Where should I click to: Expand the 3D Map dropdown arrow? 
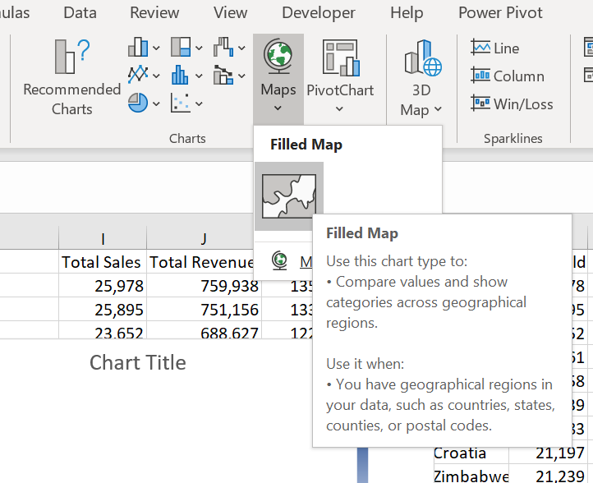[438, 109]
